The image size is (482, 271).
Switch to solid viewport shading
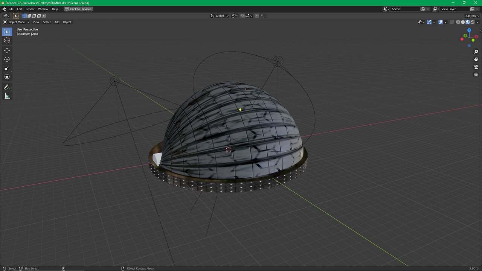click(463, 22)
